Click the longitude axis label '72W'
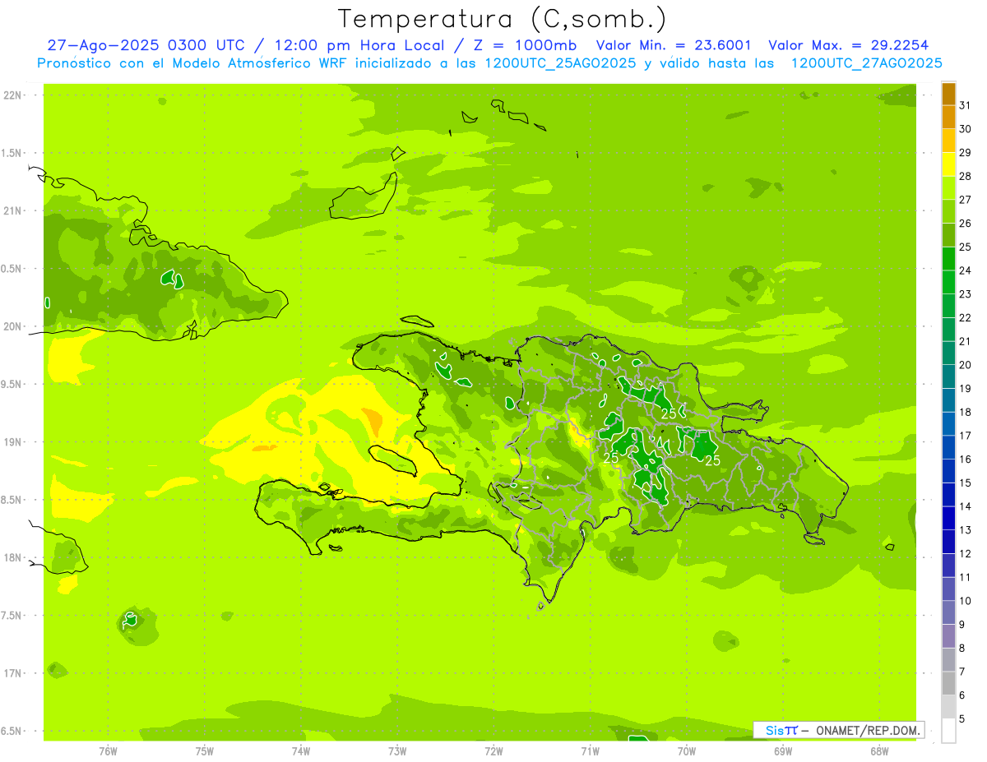Screen dimensions: 987x762 point(493,751)
